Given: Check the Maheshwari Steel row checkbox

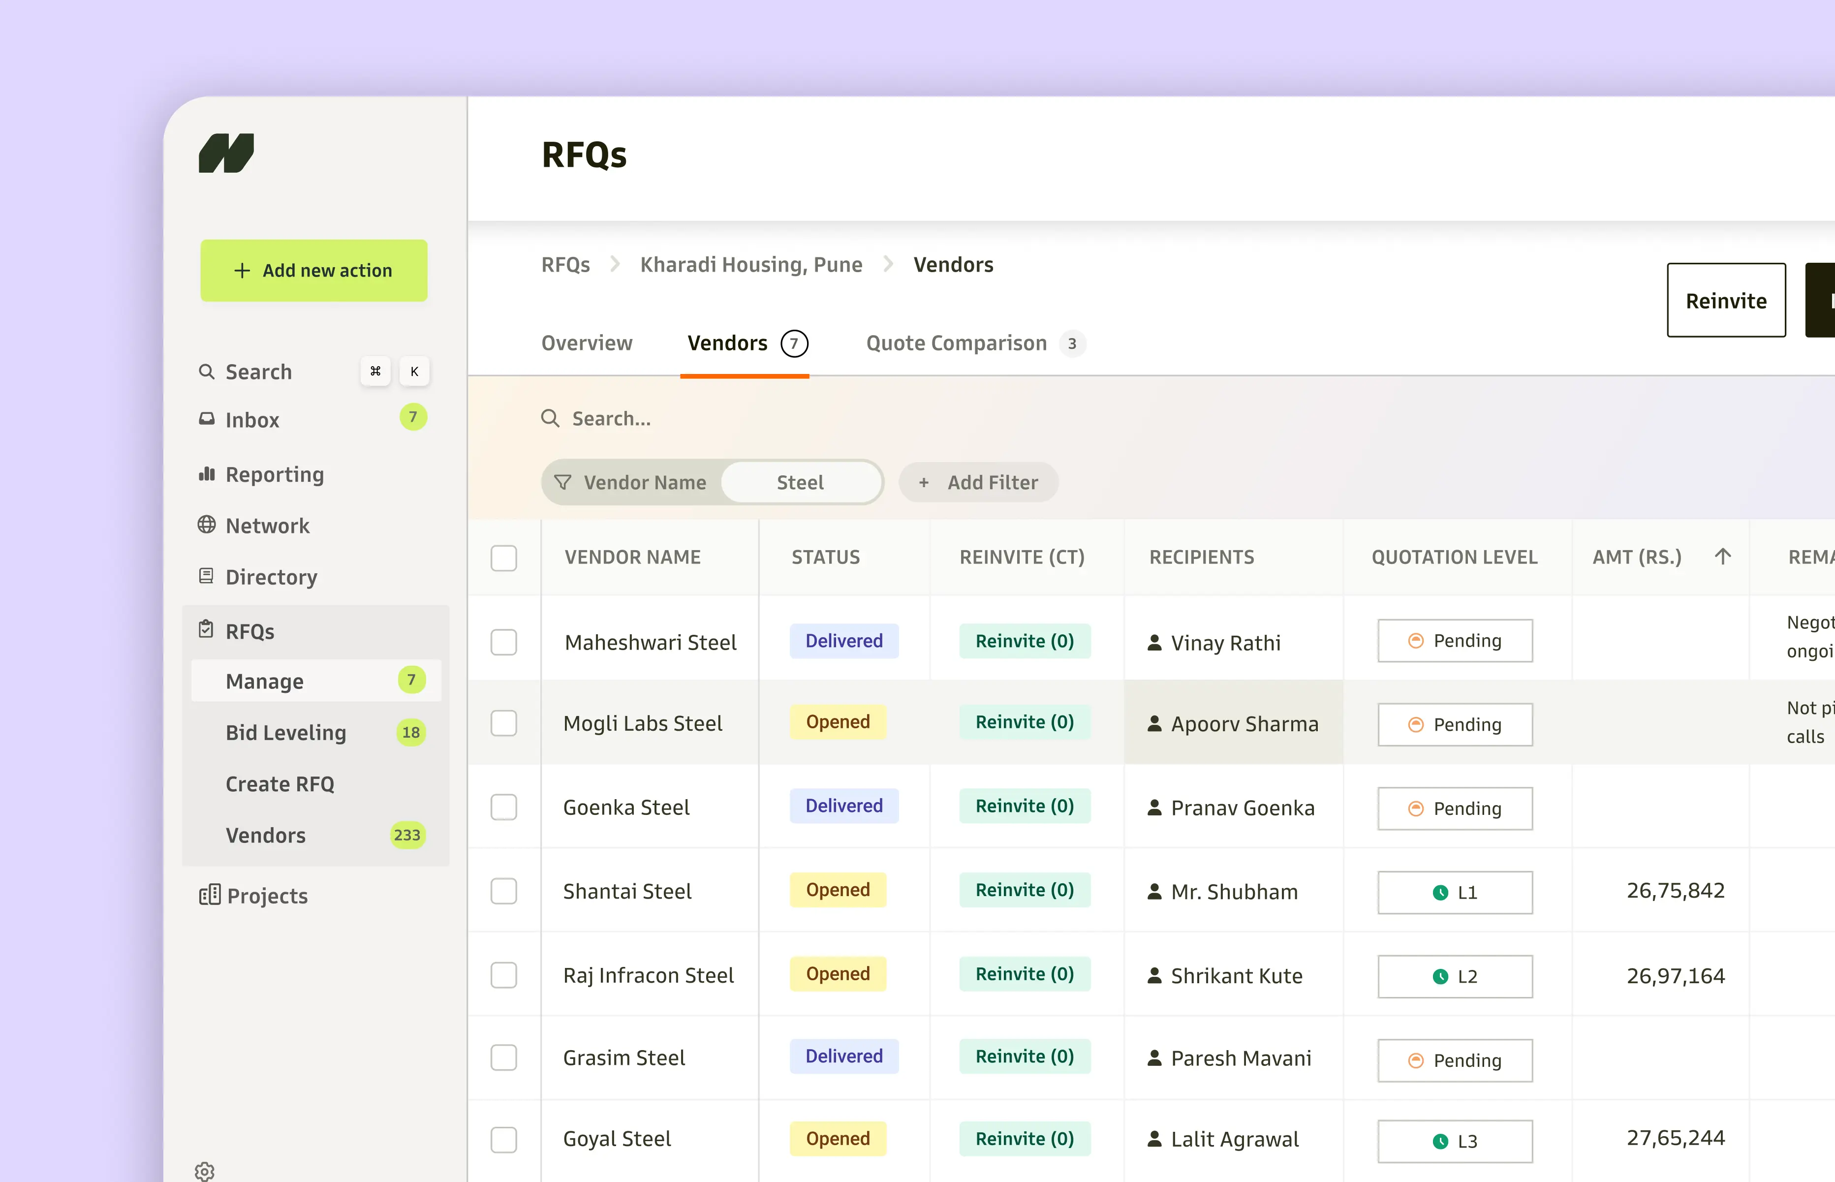Looking at the screenshot, I should [503, 642].
